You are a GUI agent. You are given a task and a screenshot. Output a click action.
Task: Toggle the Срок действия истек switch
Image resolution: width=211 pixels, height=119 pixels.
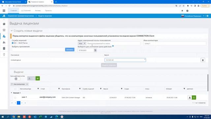[x=17, y=79]
